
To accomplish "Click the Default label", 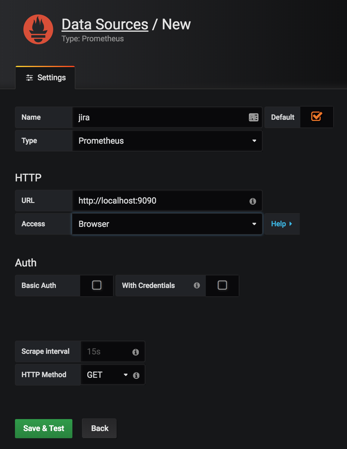I will pyautogui.click(x=283, y=117).
